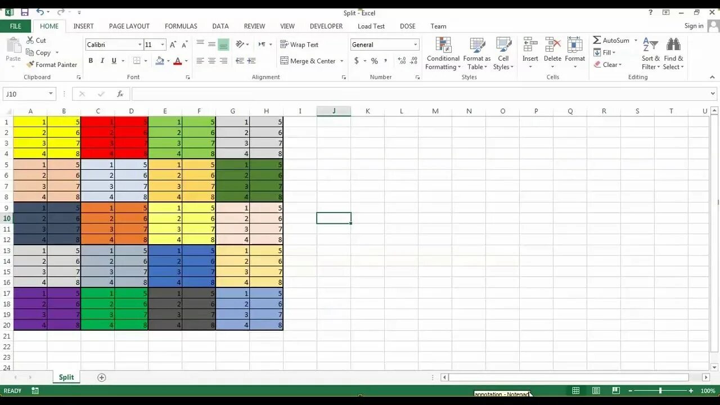Switch to the DEVELOPER tab
The width and height of the screenshot is (720, 405).
tap(326, 26)
